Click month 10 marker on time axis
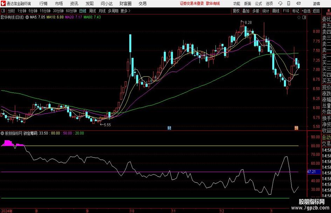331x213 pixels. coord(132,211)
